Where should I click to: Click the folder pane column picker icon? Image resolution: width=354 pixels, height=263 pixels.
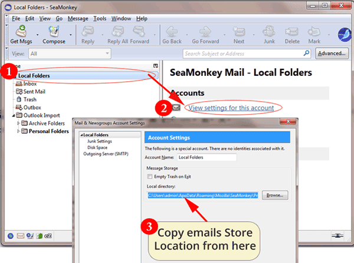(156, 66)
